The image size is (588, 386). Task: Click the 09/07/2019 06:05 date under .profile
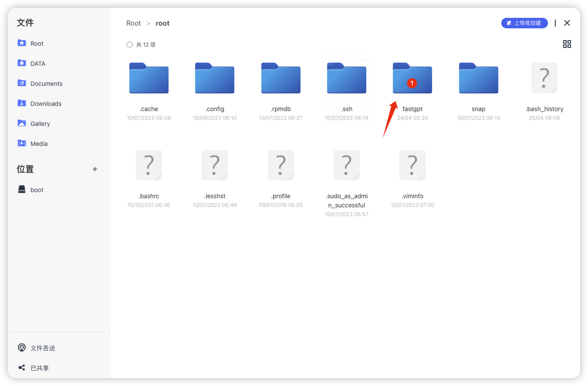click(x=281, y=205)
